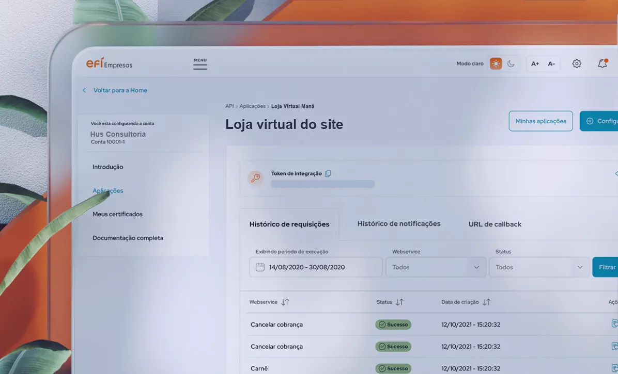Expand the Webservice dropdown
The height and width of the screenshot is (374, 618).
pos(436,267)
